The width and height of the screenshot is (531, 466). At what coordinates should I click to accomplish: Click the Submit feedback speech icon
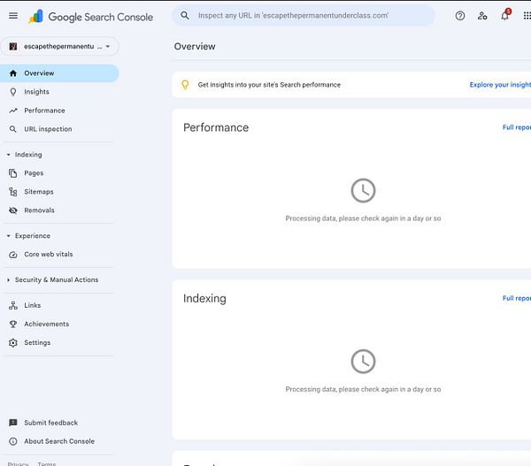13,423
